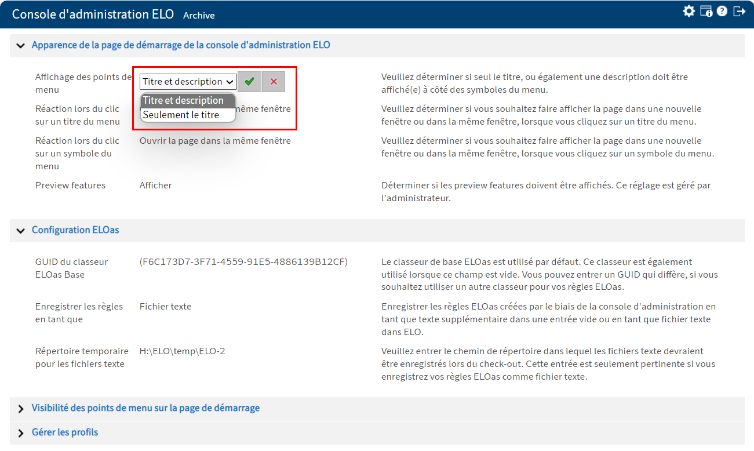This screenshot has width=754, height=451.
Task: Click 'Visibilité des points de menu' heading link
Action: click(x=145, y=408)
